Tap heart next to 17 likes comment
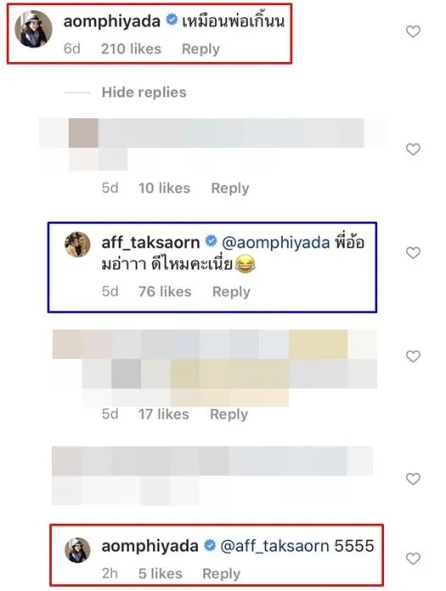This screenshot has width=446, height=591. (x=413, y=356)
